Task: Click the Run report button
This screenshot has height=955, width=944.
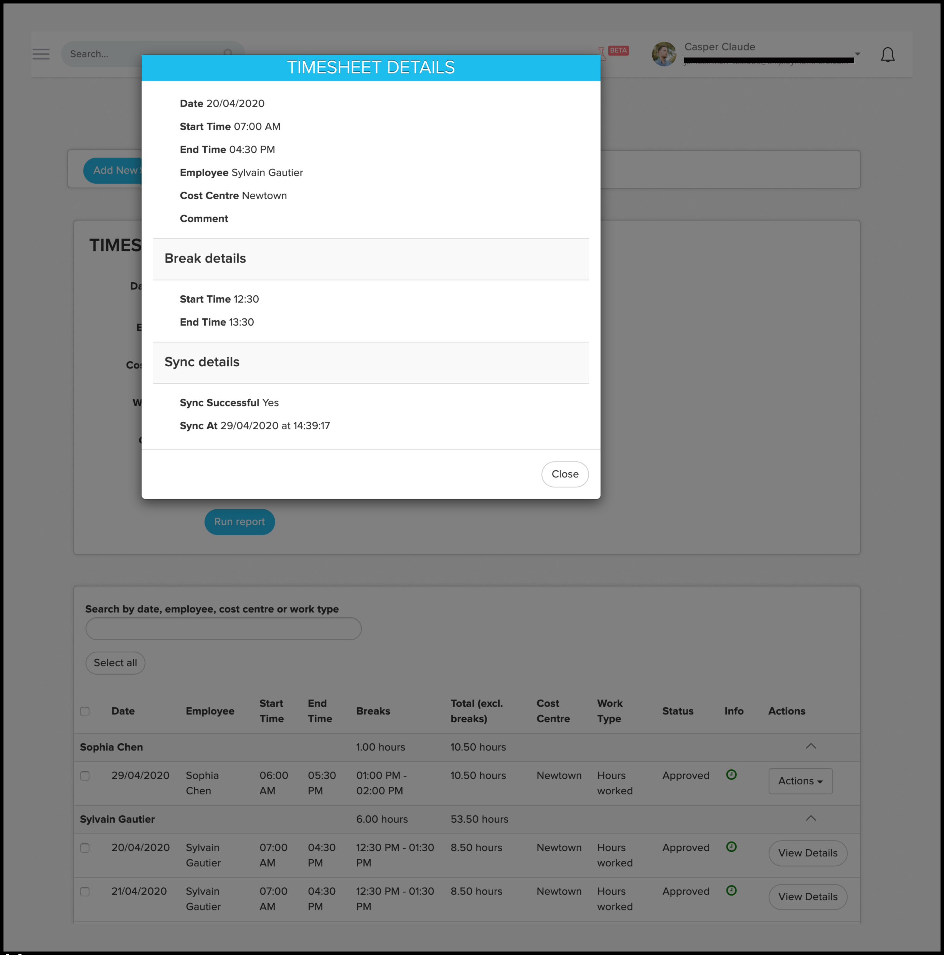Action: pos(239,522)
